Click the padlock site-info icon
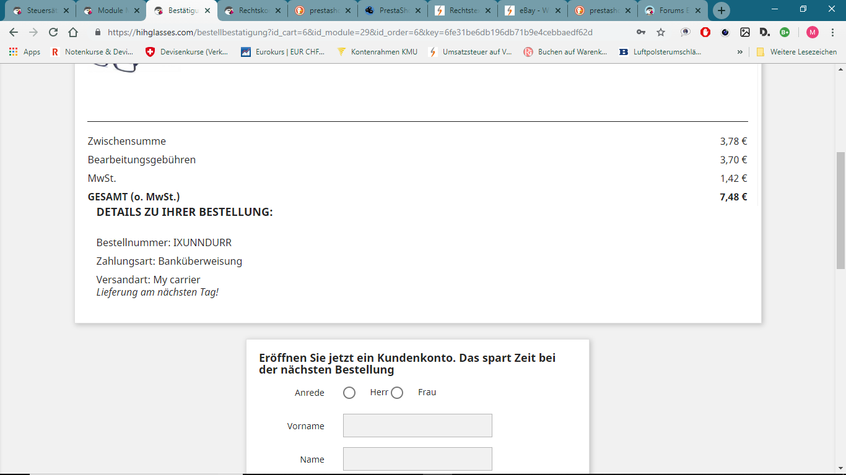The height and width of the screenshot is (475, 846). click(97, 32)
